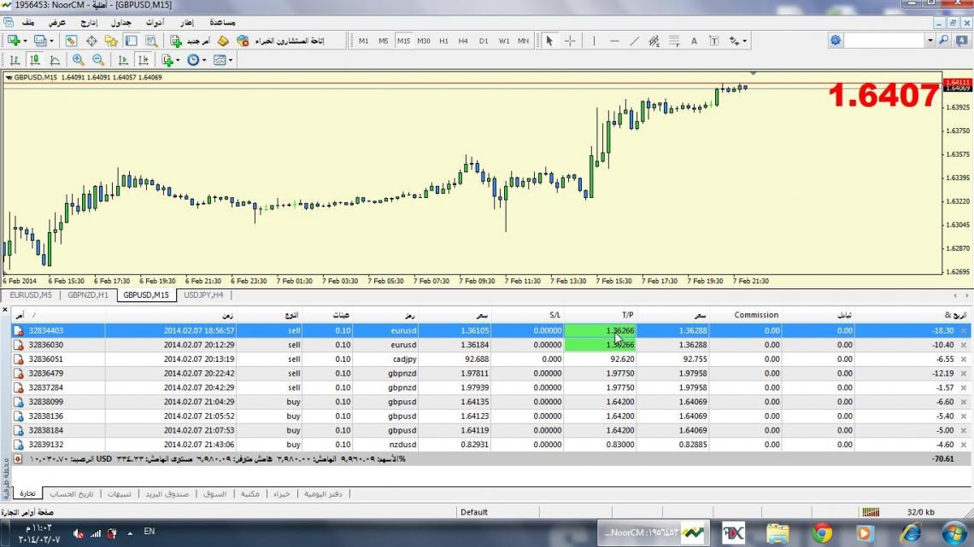Expand the search box dropdown arrow
This screenshot has width=974, height=547.
[x=930, y=40]
